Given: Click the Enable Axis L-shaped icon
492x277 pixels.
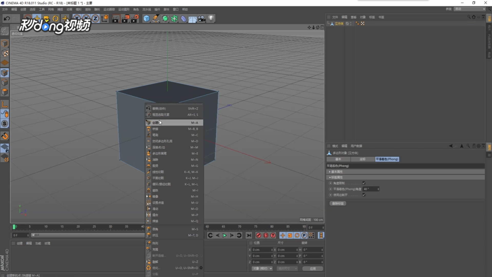Looking at the screenshot, I should click(5, 104).
